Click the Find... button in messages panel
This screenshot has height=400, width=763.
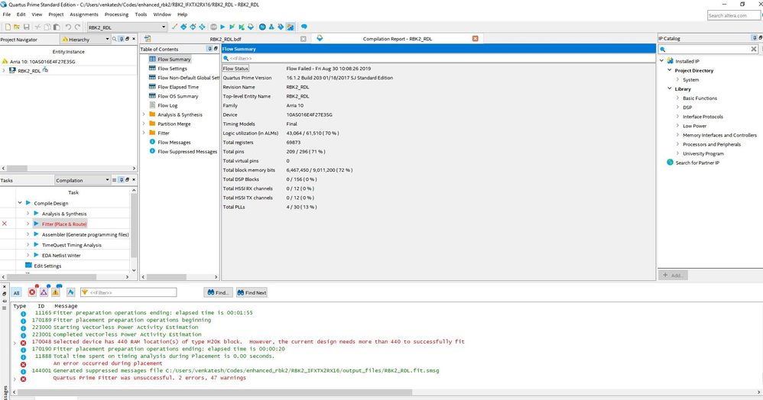[x=219, y=292]
